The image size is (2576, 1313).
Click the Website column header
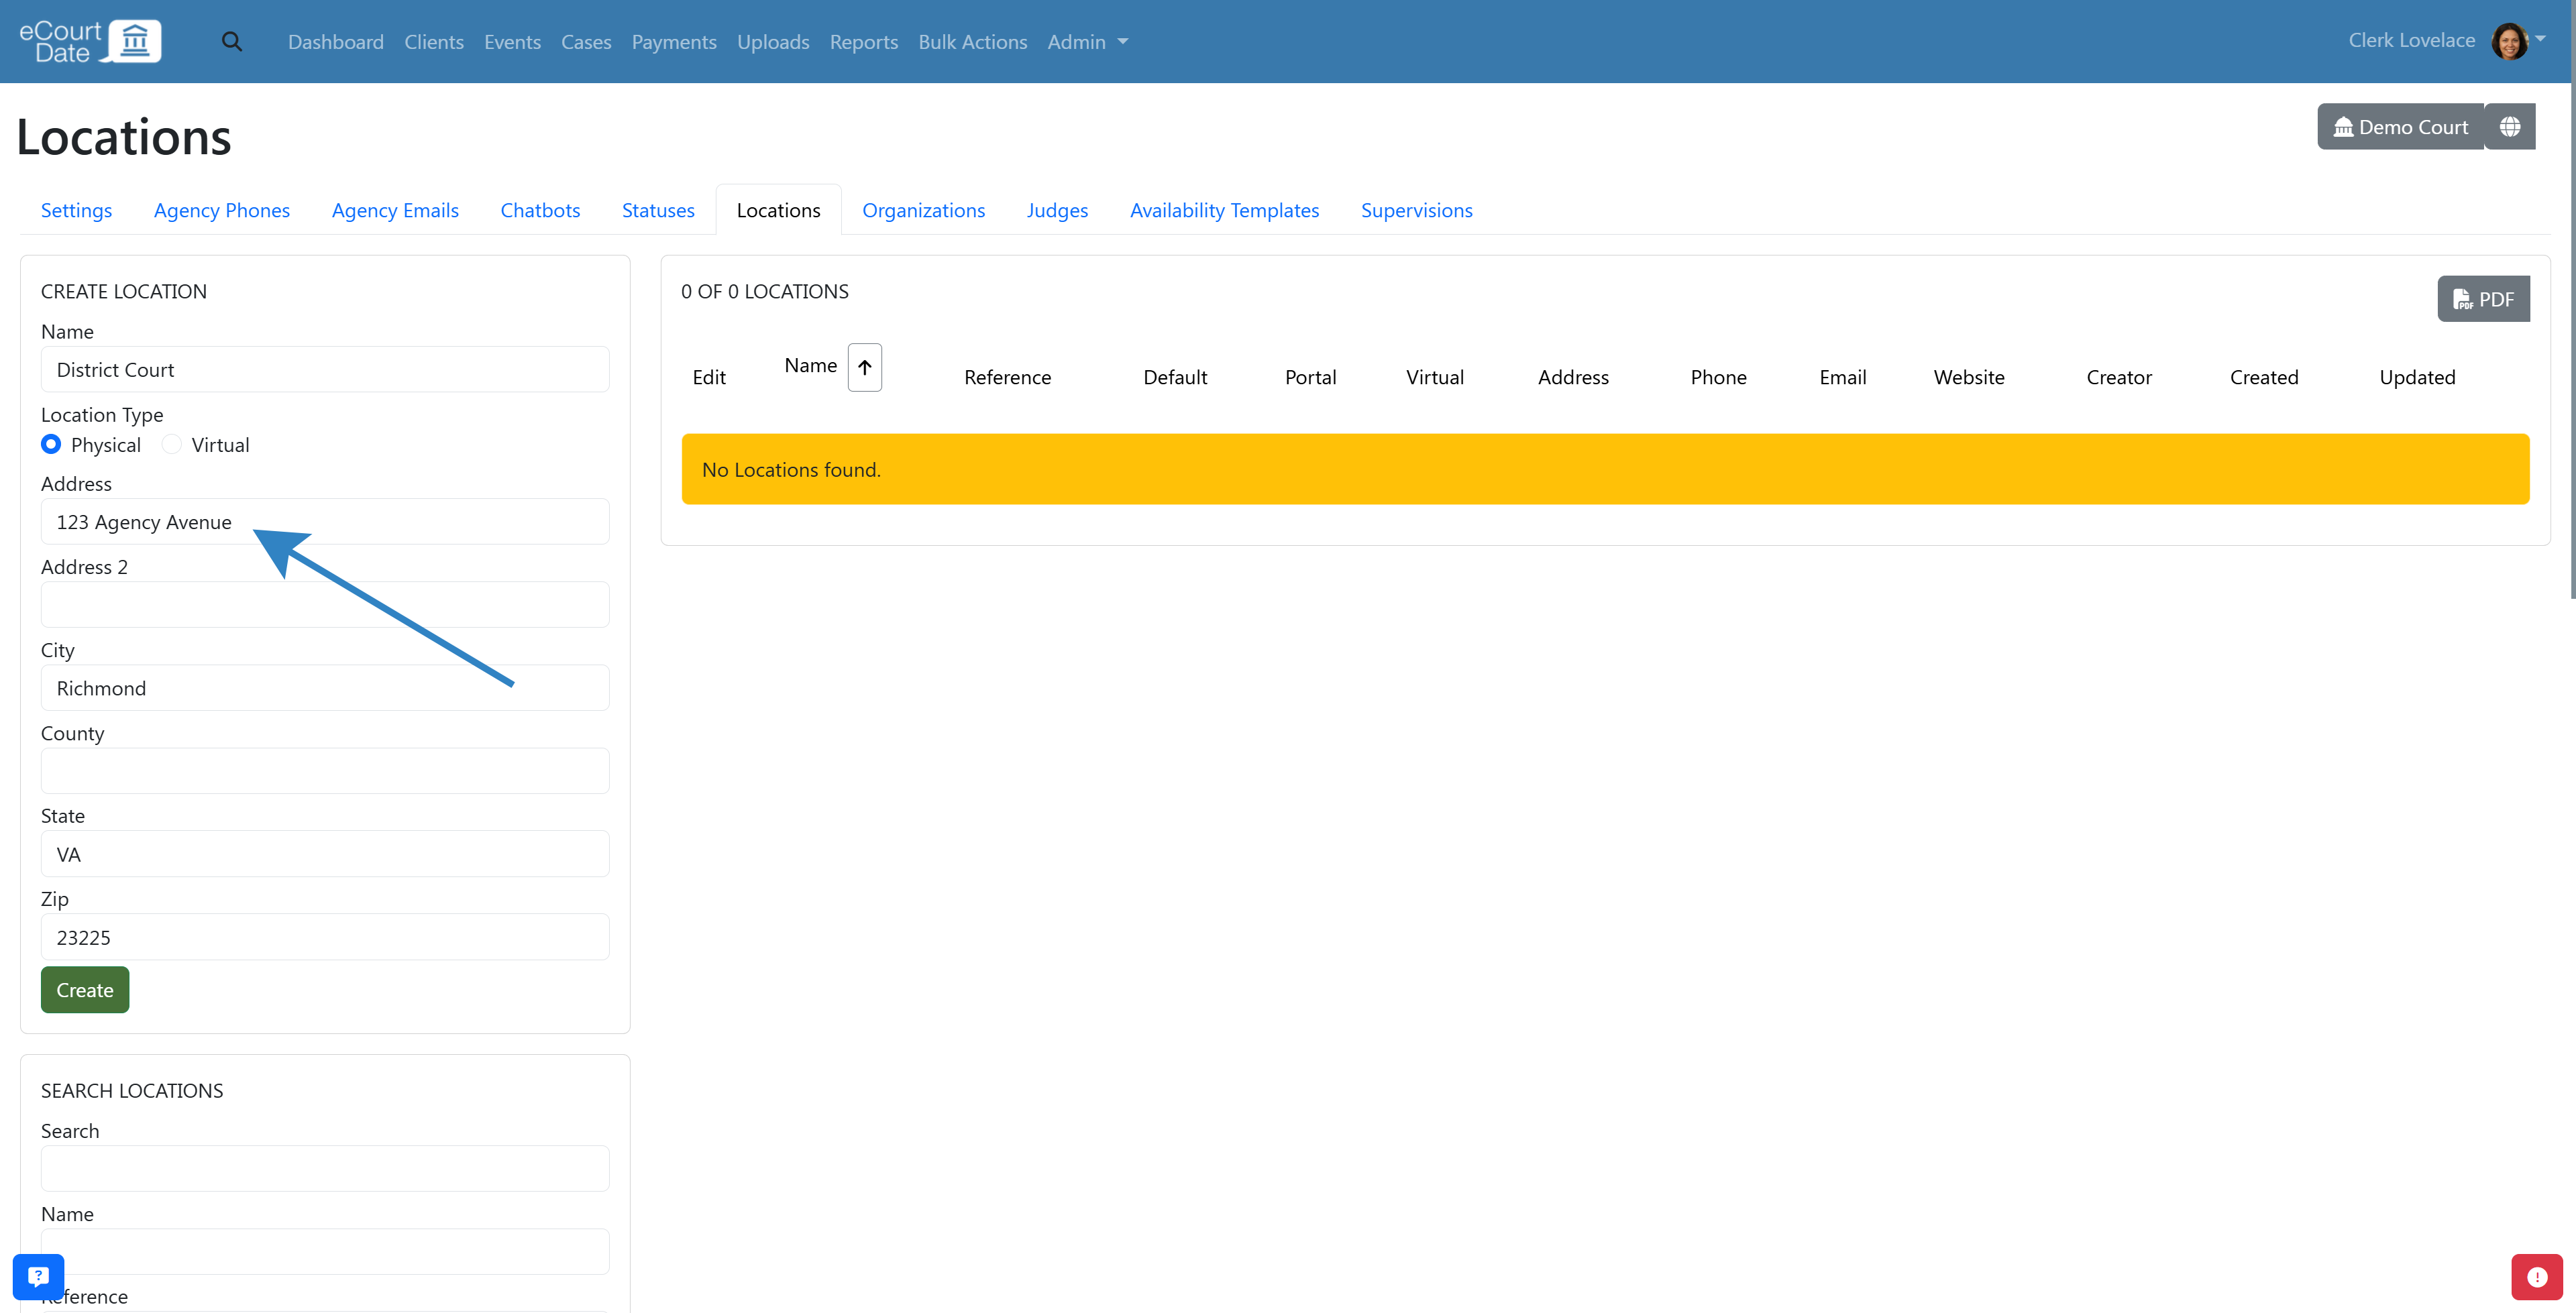click(1969, 377)
